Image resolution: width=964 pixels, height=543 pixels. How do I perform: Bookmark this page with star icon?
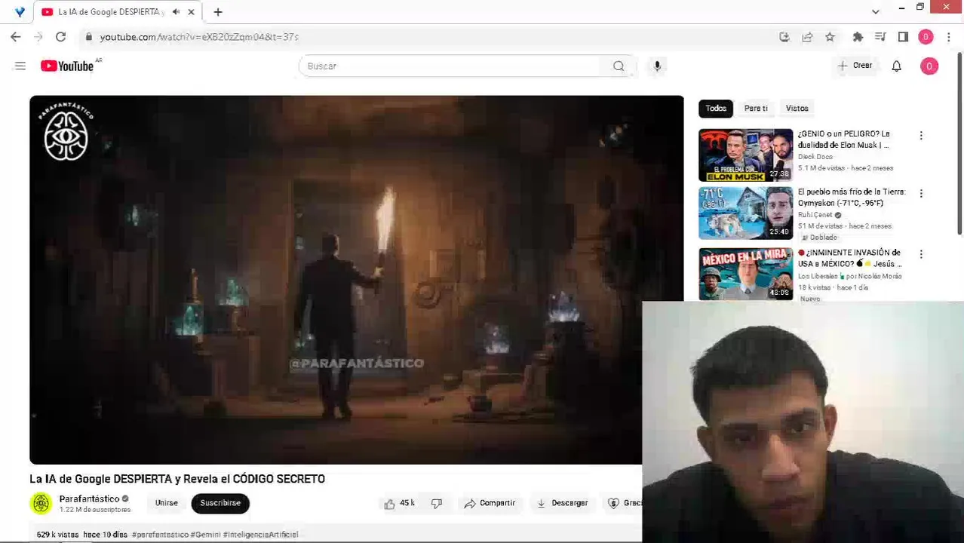click(x=830, y=37)
